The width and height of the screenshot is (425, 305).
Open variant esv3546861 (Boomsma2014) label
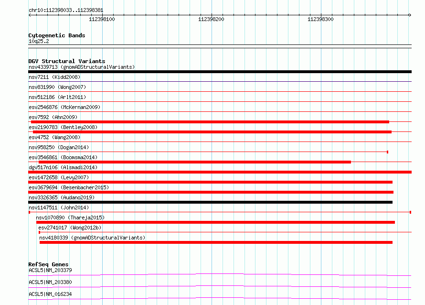(63, 157)
